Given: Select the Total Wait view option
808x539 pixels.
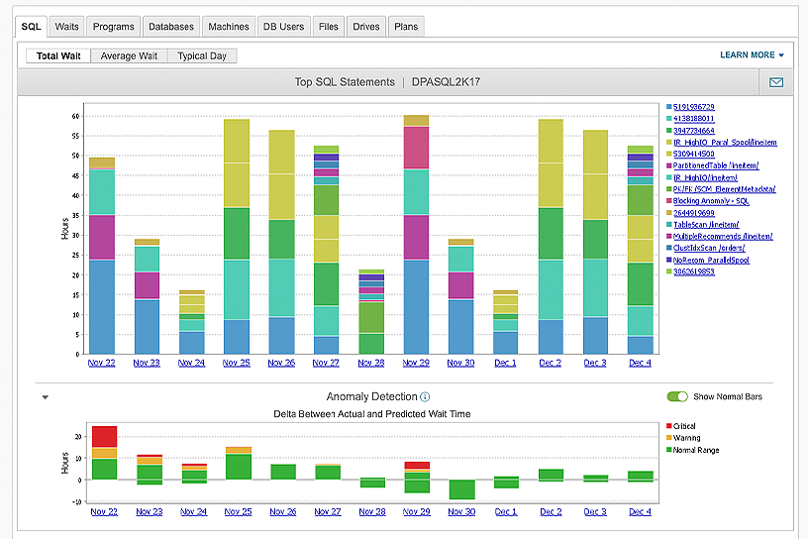Looking at the screenshot, I should pyautogui.click(x=58, y=56).
